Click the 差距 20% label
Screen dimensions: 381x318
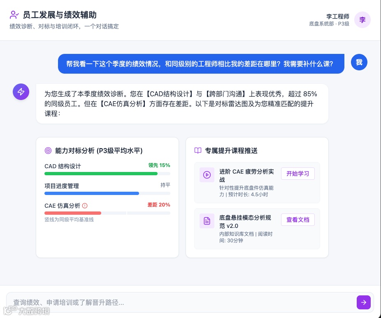tap(159, 205)
